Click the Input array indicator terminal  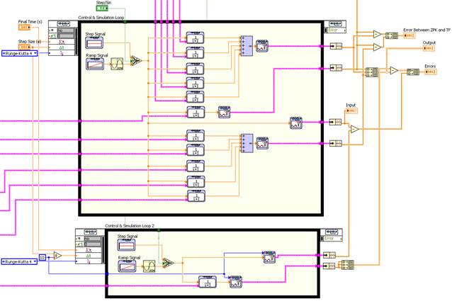351,110
